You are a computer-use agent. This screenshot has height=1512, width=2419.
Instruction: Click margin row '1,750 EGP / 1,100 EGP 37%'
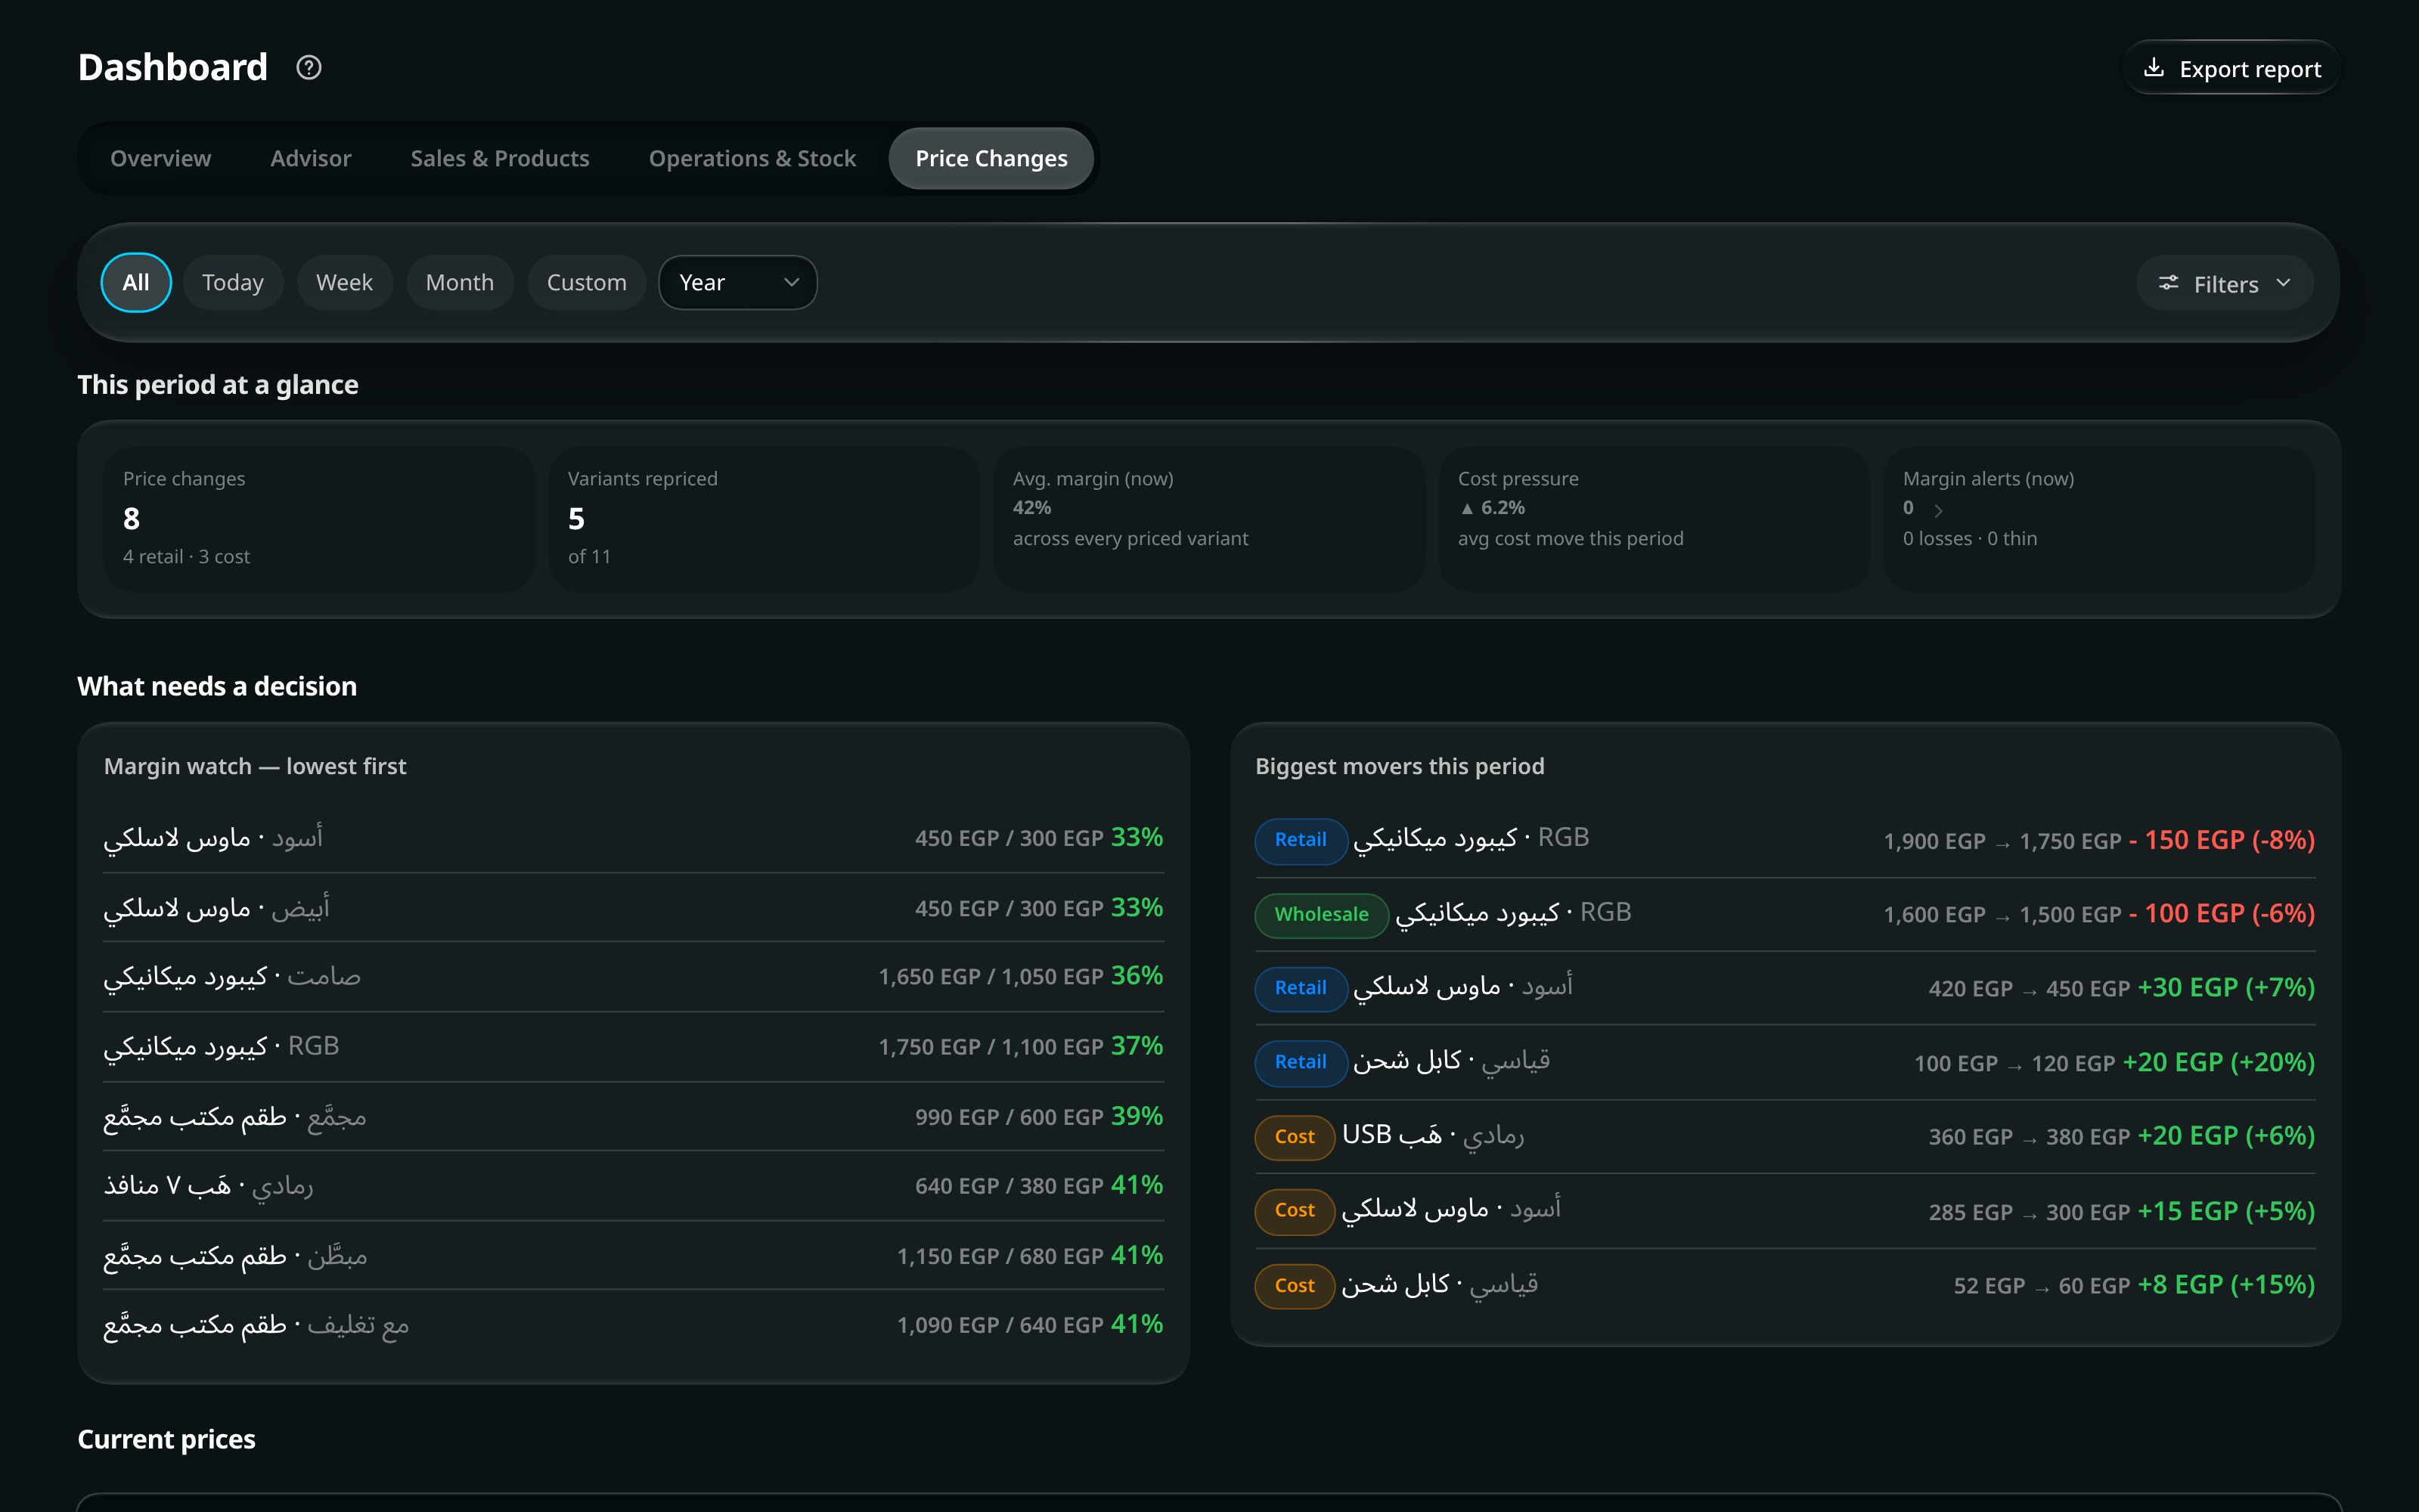click(633, 1047)
